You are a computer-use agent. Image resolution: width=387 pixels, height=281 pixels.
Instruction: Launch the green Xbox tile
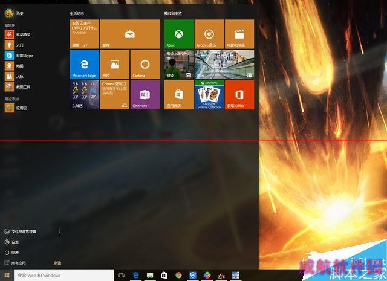(179, 34)
